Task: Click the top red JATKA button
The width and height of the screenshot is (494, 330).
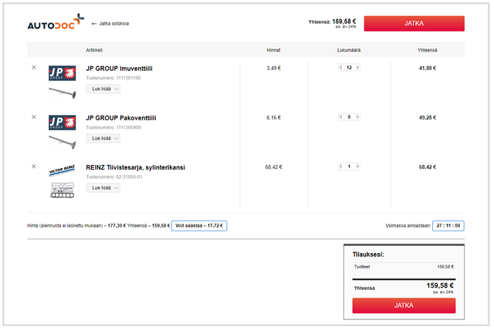Action: (414, 24)
